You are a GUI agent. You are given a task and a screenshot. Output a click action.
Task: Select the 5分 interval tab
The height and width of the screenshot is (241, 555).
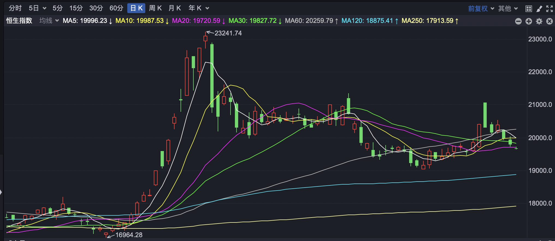click(x=58, y=8)
